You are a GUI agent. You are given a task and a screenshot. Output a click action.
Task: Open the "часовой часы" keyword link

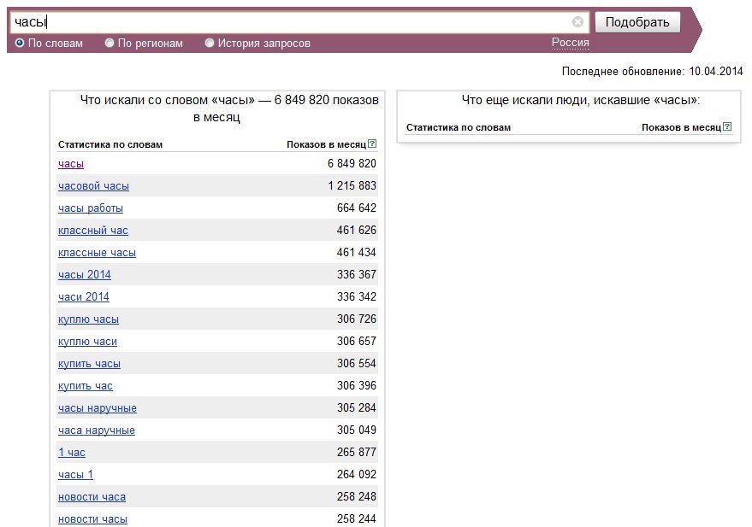(x=93, y=185)
